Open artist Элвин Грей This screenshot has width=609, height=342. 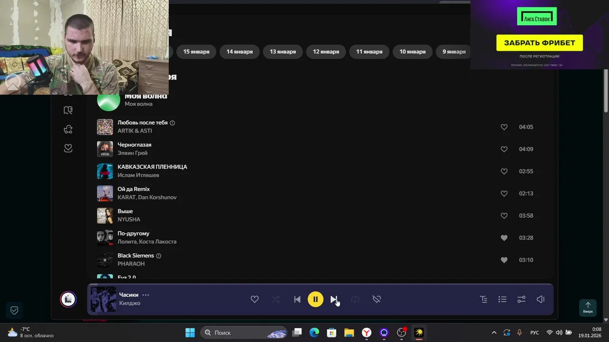(132, 153)
